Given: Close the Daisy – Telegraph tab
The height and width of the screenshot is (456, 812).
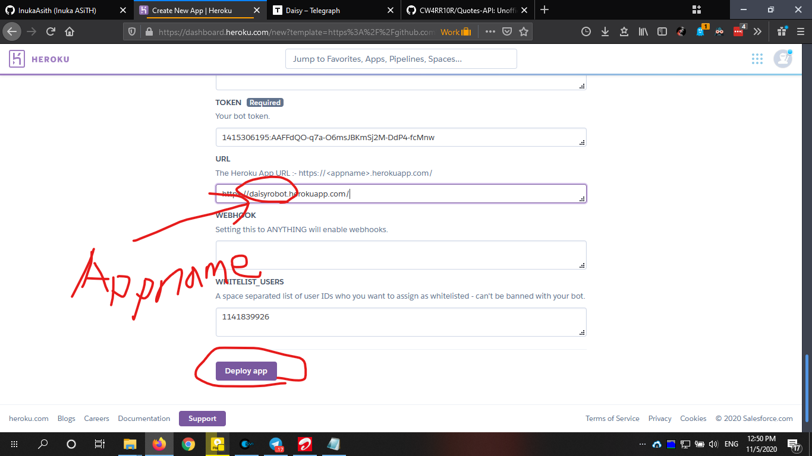Looking at the screenshot, I should tap(391, 10).
